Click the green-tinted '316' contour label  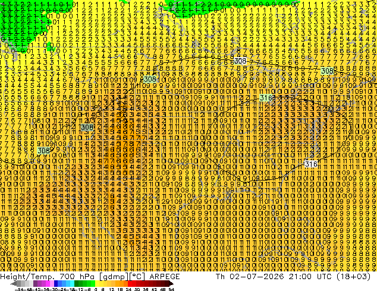(x=266, y=98)
